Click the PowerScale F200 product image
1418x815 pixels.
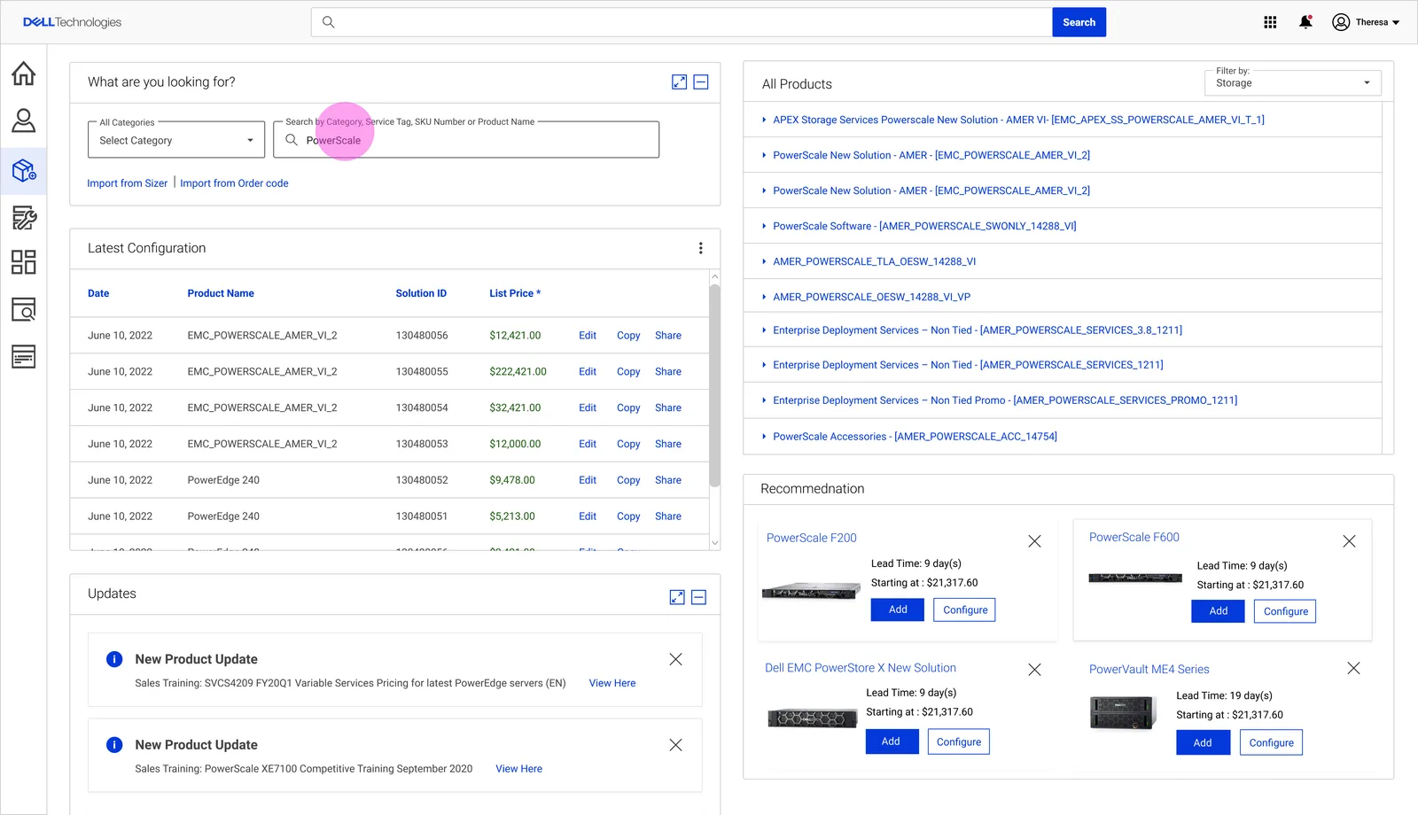[x=811, y=591]
